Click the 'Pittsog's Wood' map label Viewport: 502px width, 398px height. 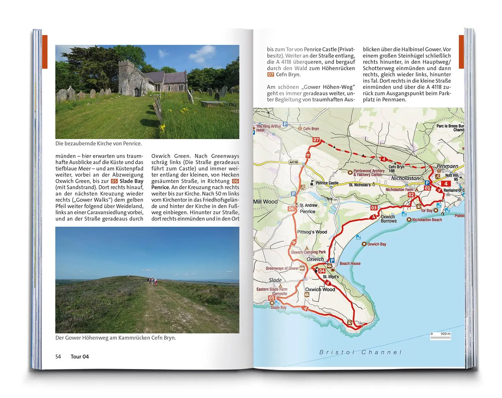point(312,232)
